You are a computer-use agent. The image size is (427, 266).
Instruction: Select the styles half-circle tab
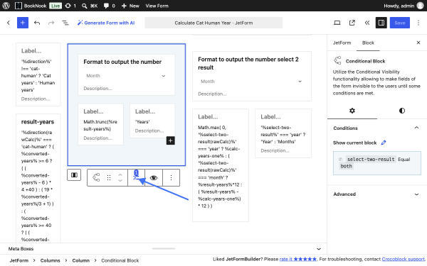tap(402, 111)
